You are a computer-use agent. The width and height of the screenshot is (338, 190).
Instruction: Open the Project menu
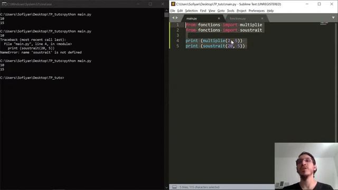coord(241,11)
